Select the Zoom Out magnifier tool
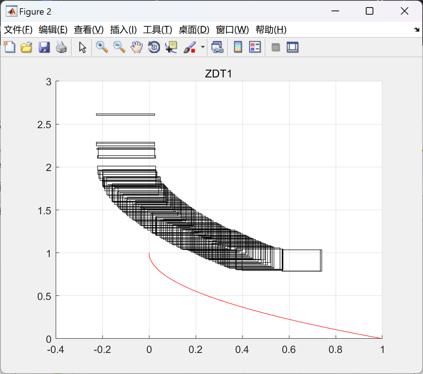 [119, 47]
